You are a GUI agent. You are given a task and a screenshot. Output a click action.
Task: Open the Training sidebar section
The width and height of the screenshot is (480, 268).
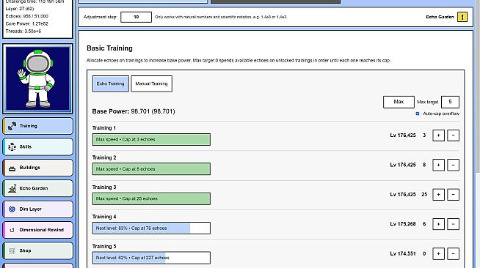click(x=38, y=126)
